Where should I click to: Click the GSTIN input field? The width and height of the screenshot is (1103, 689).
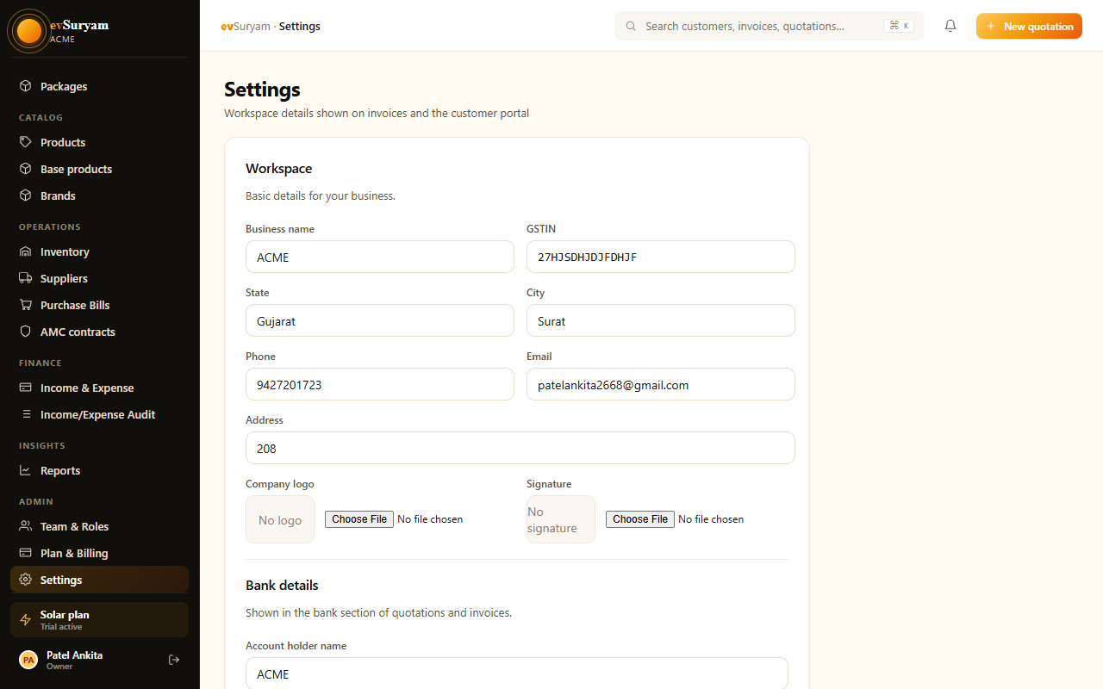click(661, 257)
